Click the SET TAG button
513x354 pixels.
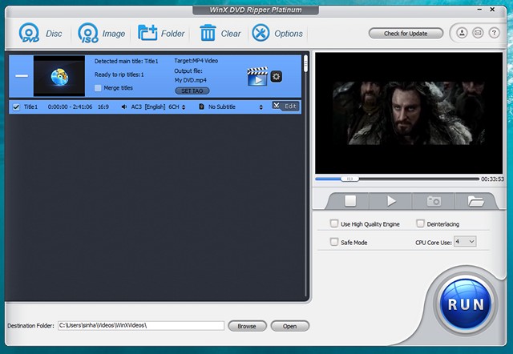point(192,91)
